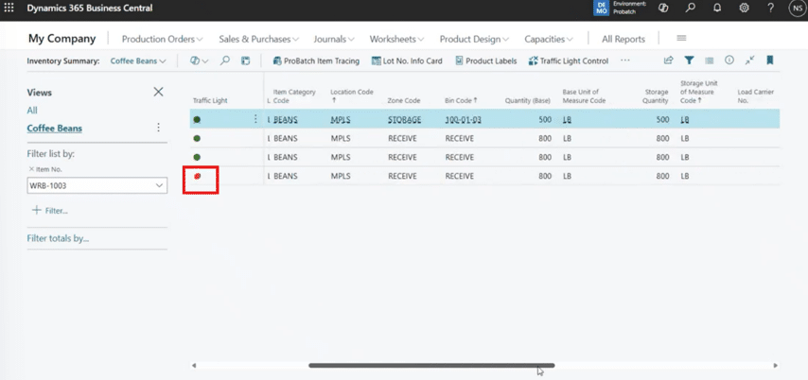The width and height of the screenshot is (808, 380).
Task: Click the scrollbar right arrow
Action: click(x=776, y=366)
